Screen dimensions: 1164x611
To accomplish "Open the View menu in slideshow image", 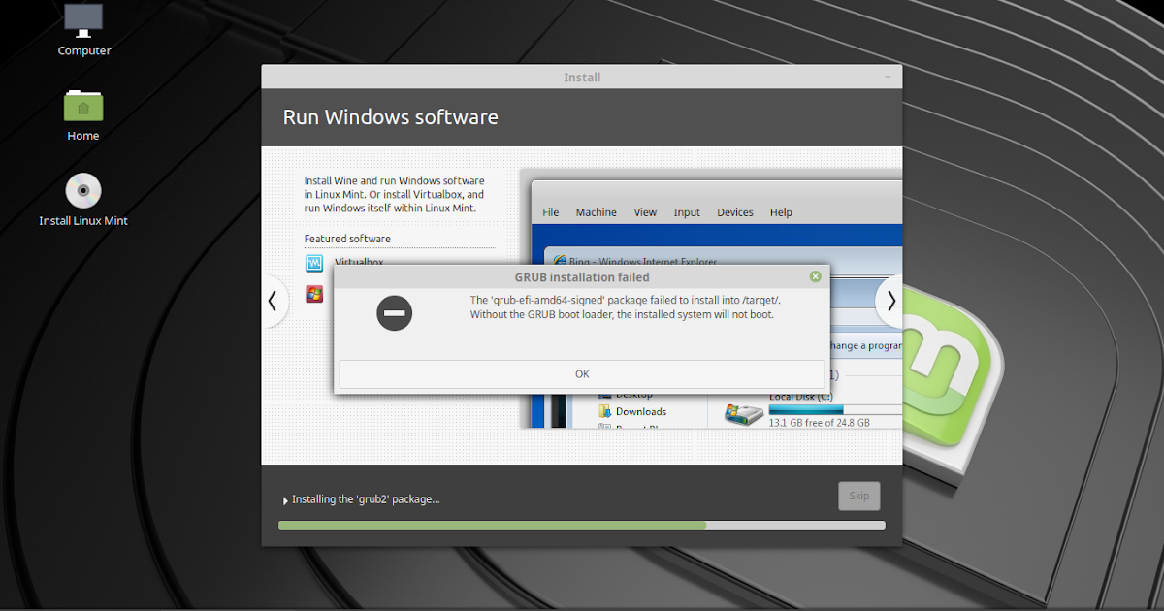I will coord(645,212).
